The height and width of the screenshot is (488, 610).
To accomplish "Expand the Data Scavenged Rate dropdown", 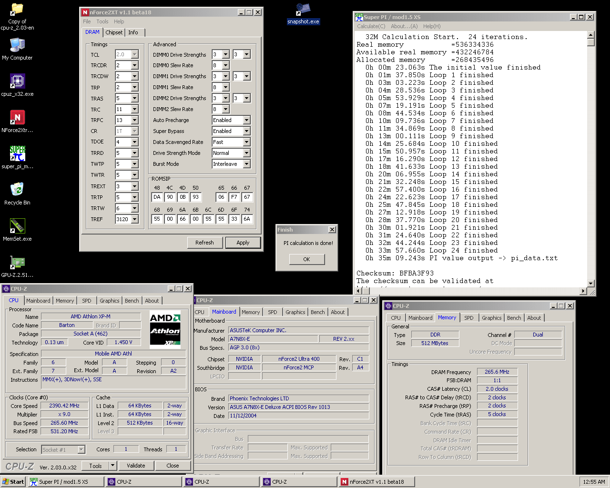I will pos(246,142).
